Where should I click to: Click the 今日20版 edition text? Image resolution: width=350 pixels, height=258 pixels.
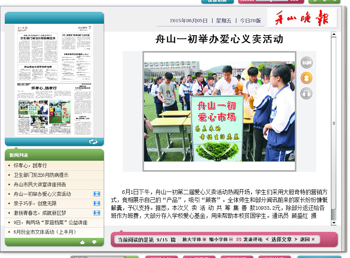(x=250, y=21)
